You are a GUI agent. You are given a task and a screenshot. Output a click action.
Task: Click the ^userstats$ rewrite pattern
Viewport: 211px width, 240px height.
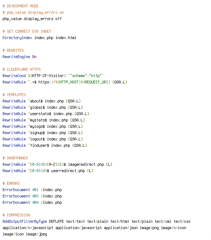tap(39, 114)
